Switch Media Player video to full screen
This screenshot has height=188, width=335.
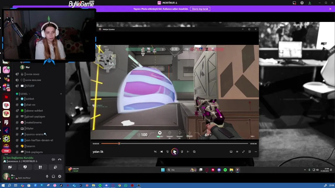coord(243,152)
